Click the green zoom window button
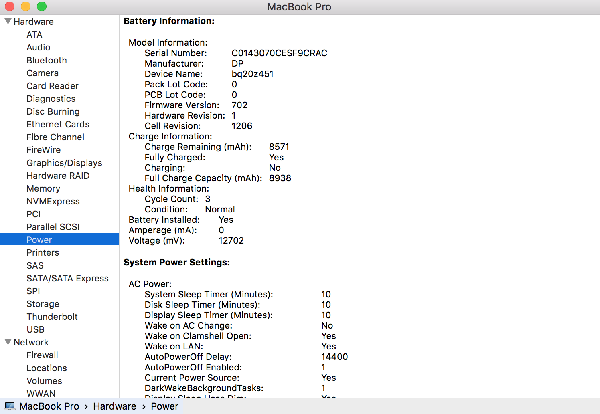 pos(42,6)
